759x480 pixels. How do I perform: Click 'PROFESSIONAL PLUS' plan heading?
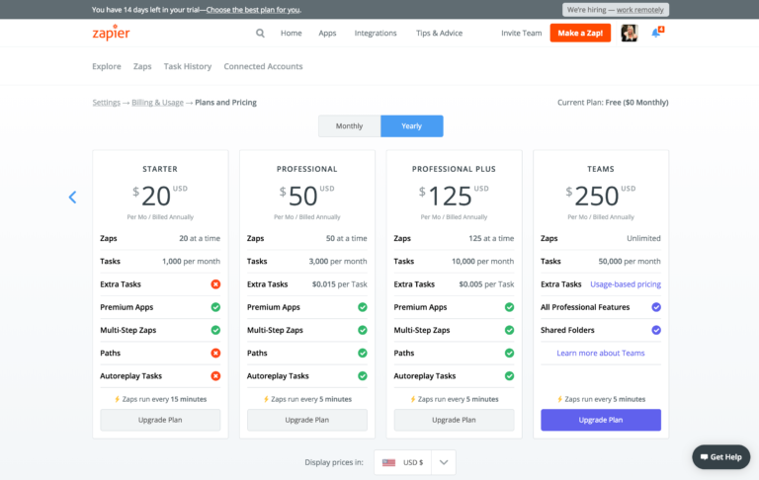click(454, 169)
